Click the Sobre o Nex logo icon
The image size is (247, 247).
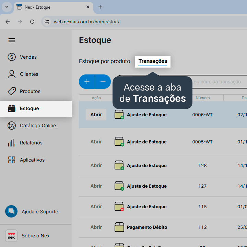pyautogui.click(x=11, y=236)
